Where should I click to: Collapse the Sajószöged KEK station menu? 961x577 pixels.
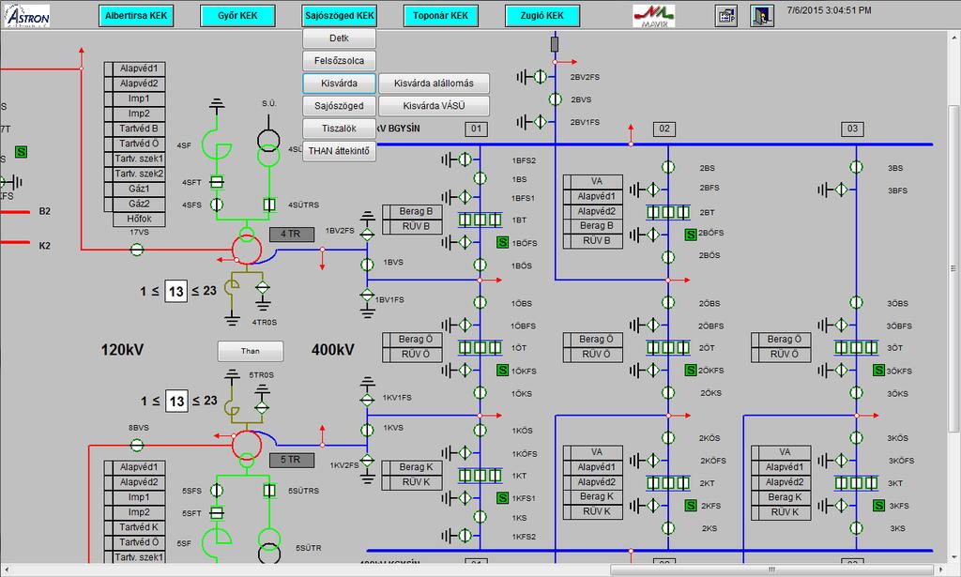[340, 16]
